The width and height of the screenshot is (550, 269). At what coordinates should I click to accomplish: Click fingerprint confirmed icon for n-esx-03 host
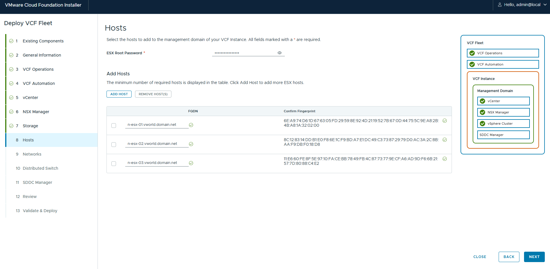pyautogui.click(x=445, y=159)
